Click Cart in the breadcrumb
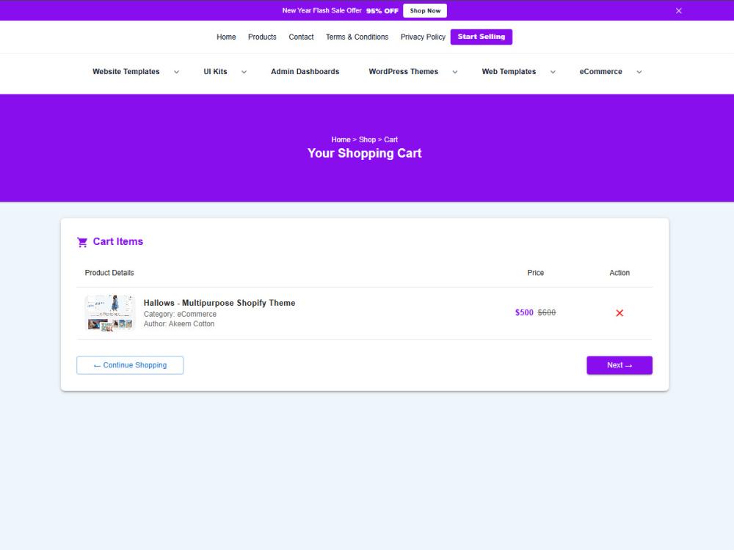 pos(391,140)
